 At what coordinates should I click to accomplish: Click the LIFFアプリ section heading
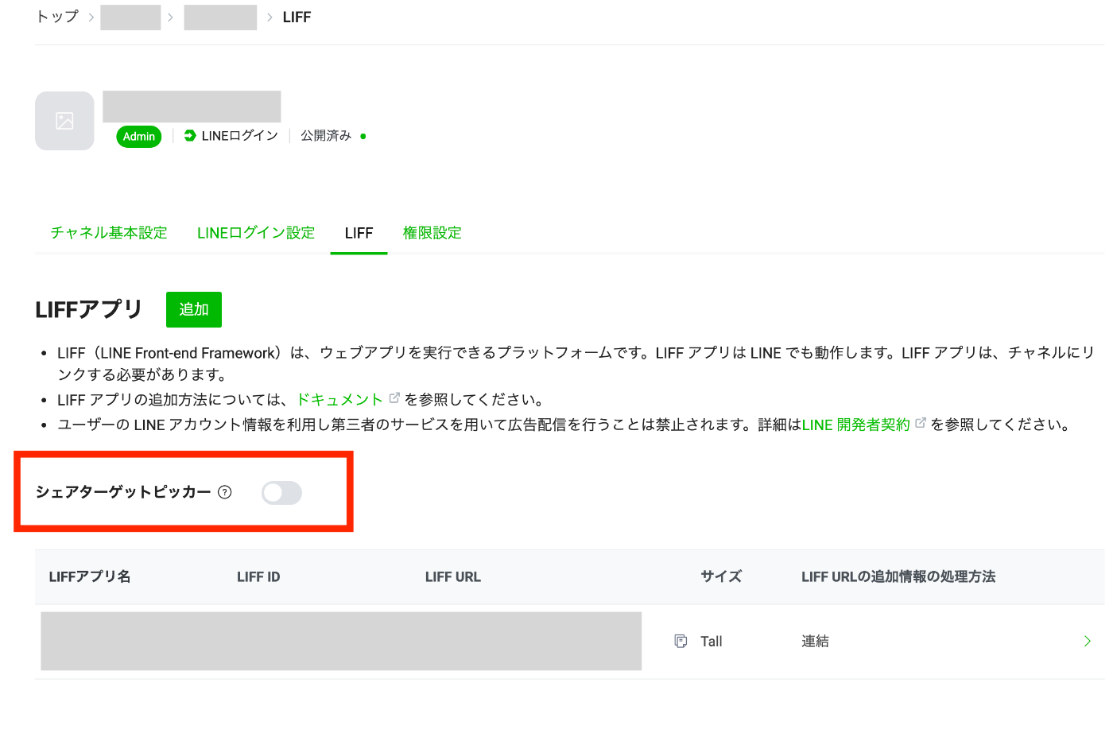pyautogui.click(x=89, y=309)
